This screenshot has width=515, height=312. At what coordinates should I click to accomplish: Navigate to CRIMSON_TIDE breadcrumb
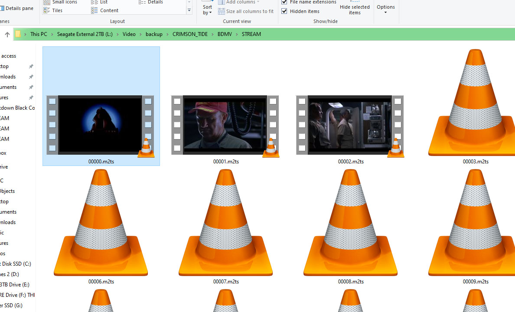point(190,34)
